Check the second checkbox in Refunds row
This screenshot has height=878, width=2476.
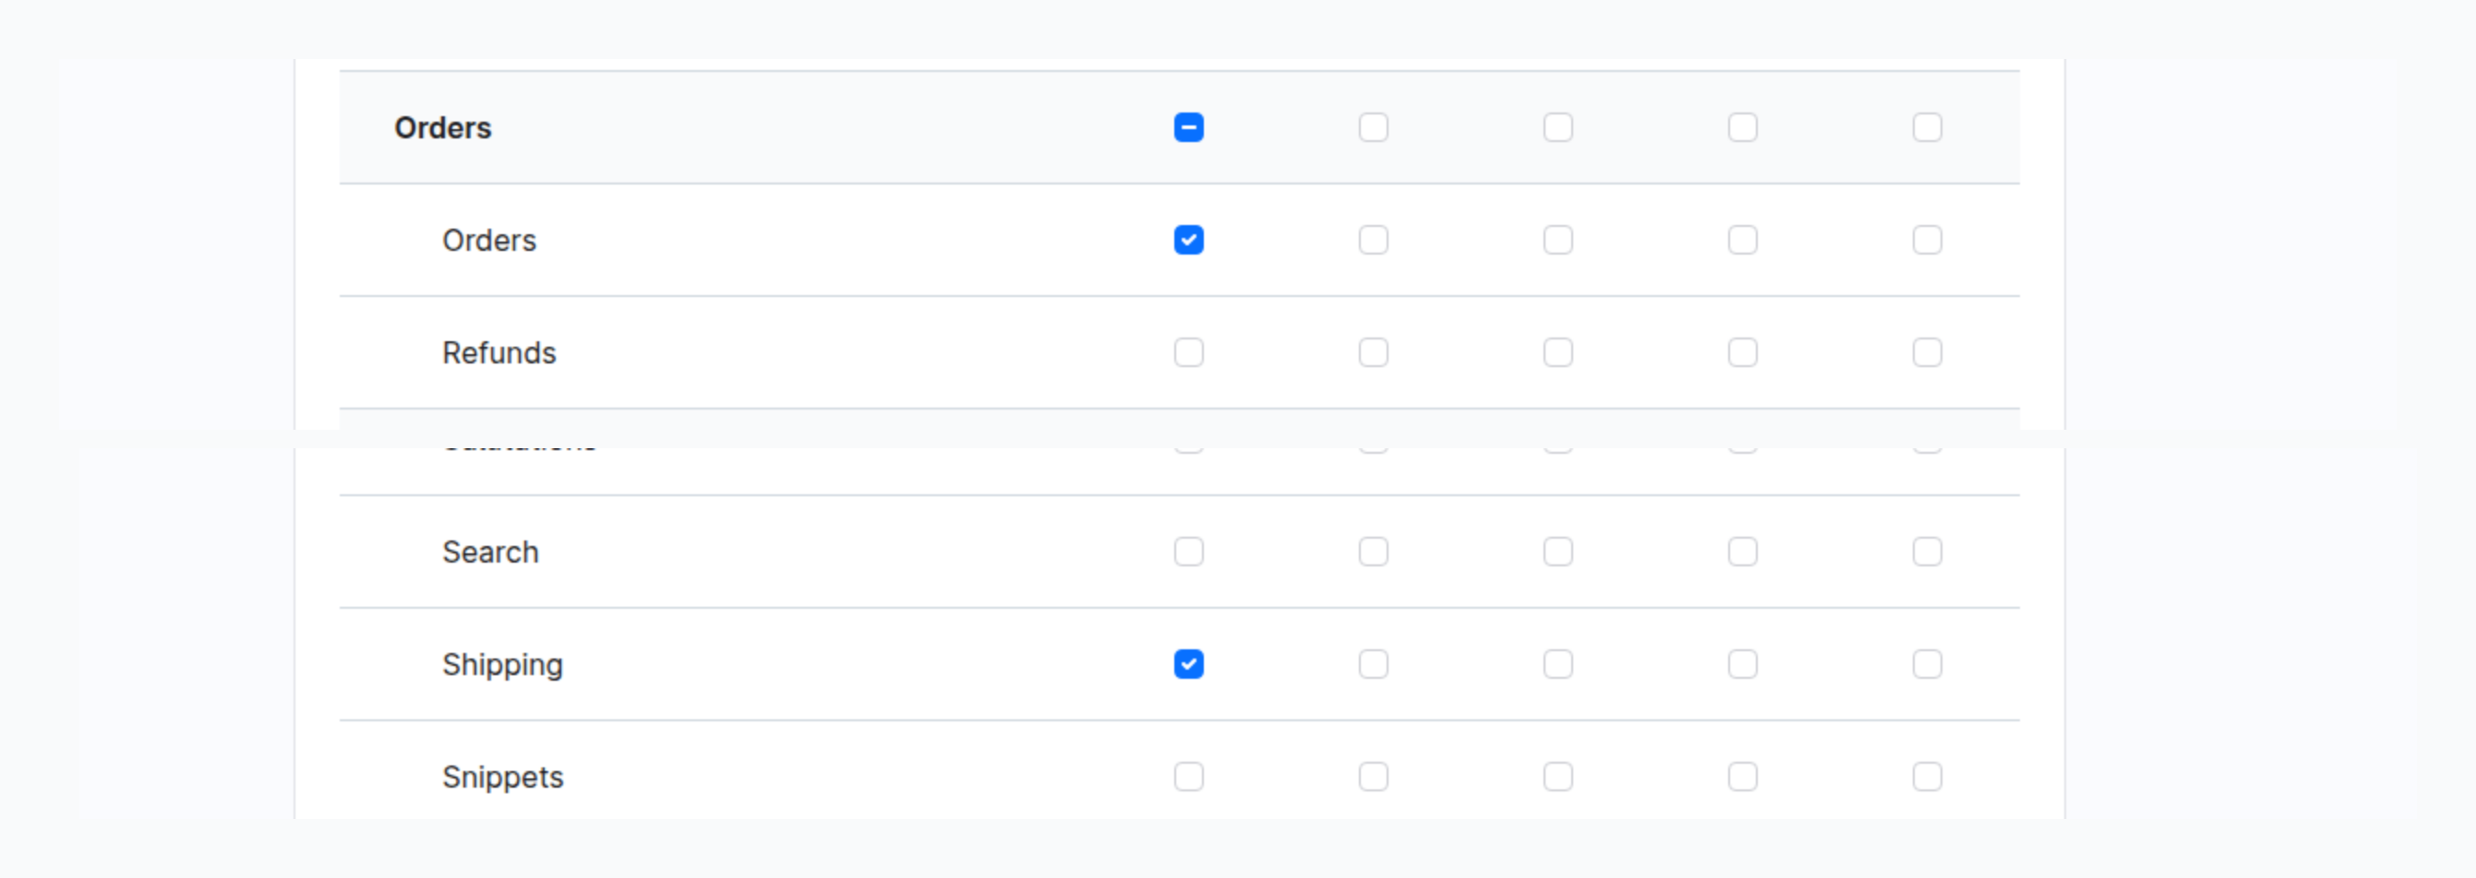click(x=1373, y=352)
